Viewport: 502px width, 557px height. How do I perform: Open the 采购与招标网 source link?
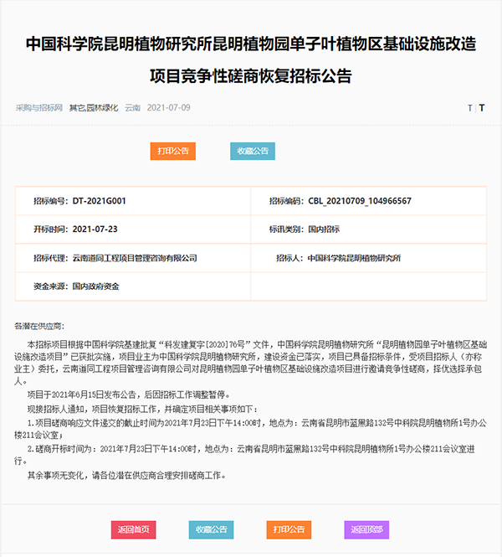tap(38, 108)
